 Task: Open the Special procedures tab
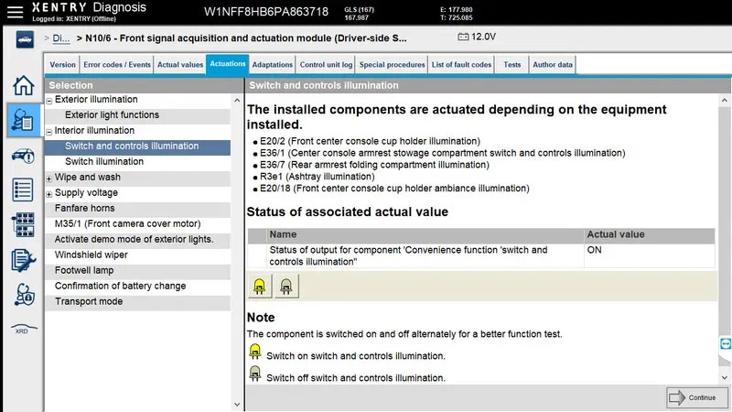393,64
